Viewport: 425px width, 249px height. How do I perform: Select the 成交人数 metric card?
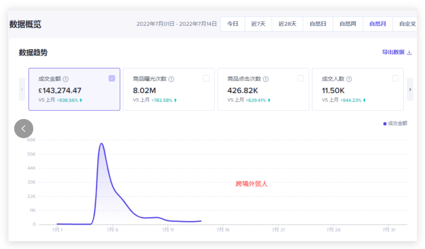[358, 89]
